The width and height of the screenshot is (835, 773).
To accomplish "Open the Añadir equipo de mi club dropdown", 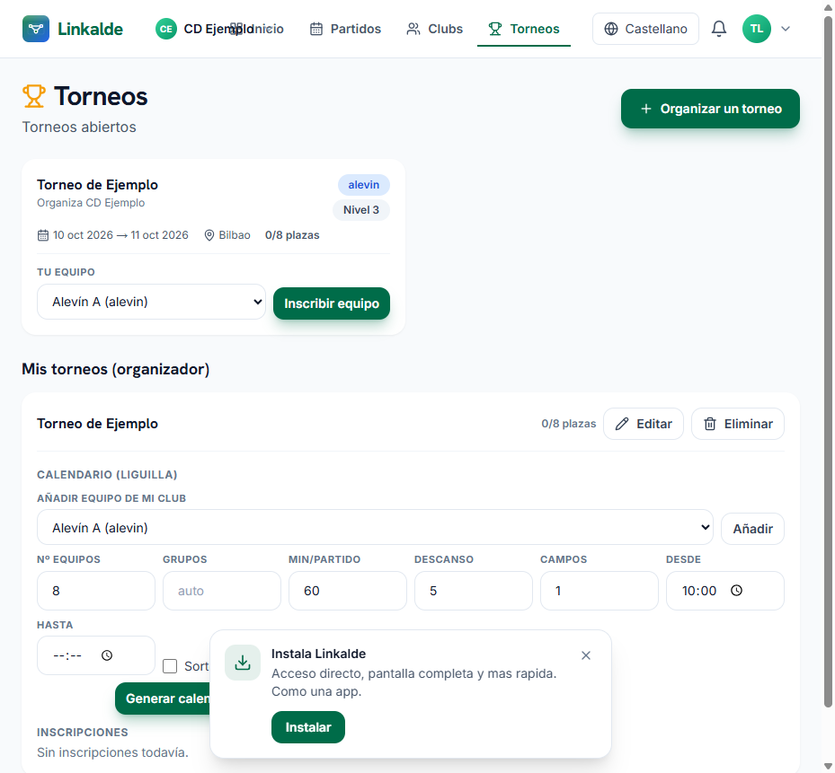I will pos(375,527).
